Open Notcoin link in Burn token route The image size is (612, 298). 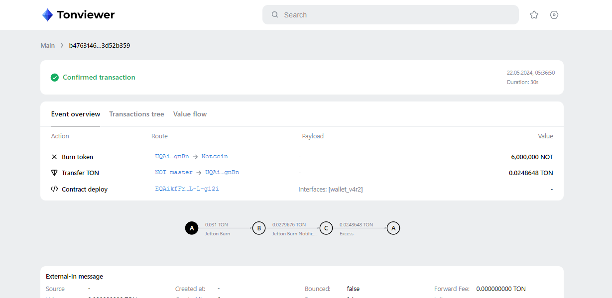click(215, 156)
